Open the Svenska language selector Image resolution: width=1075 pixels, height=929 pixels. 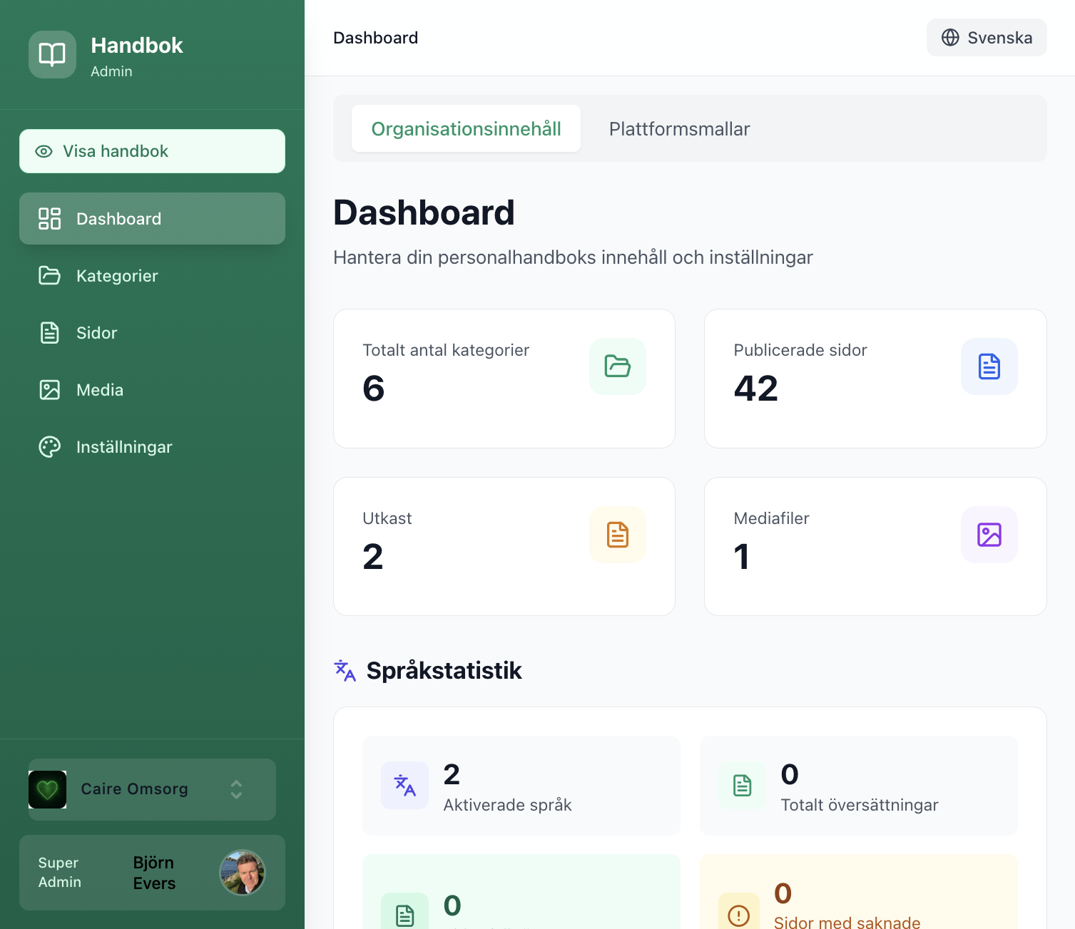click(986, 38)
